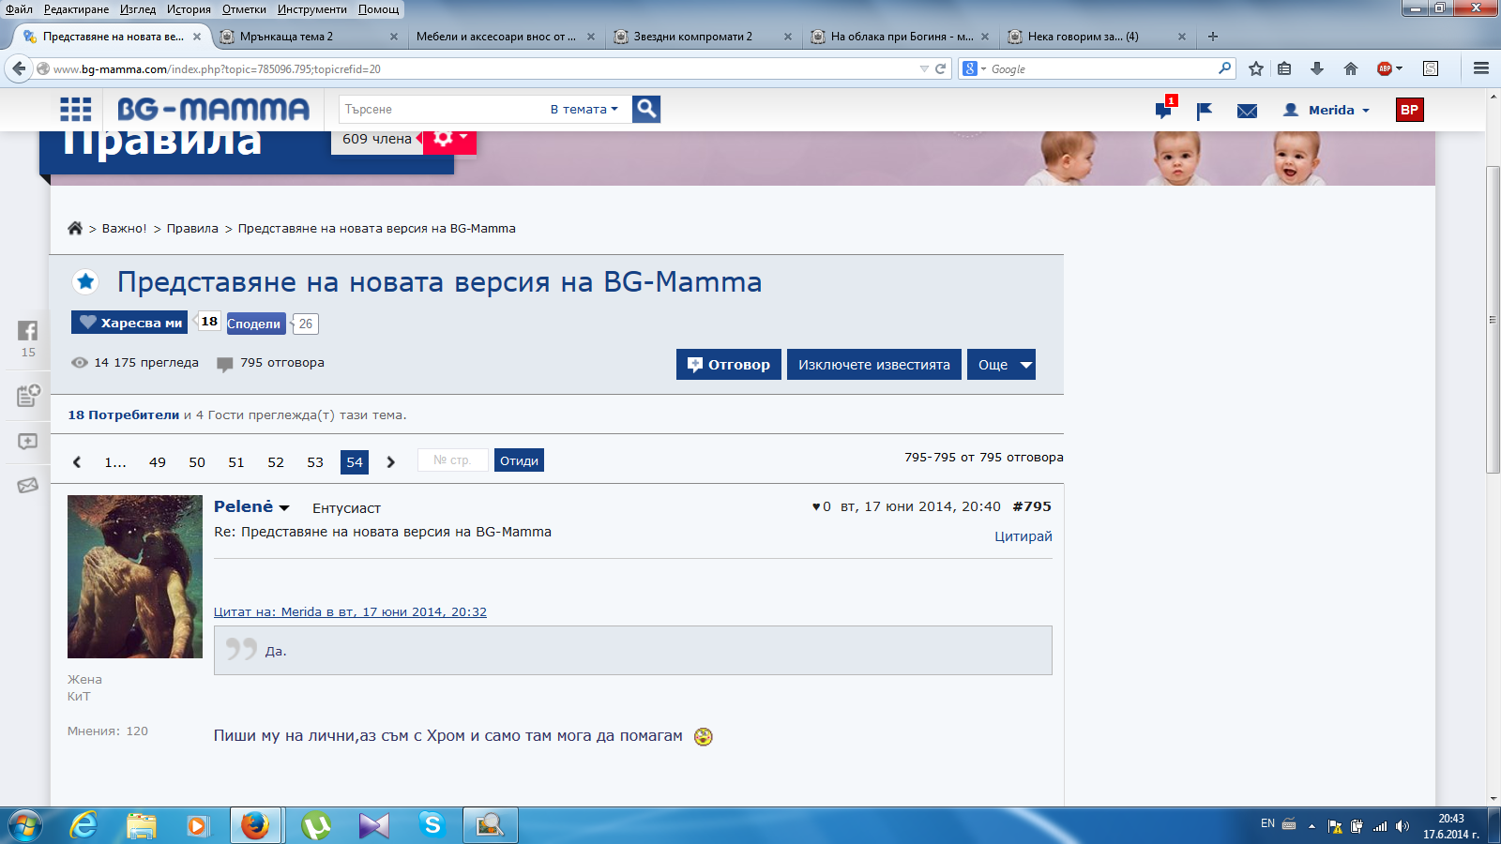Click the Цитирай quote link
1501x844 pixels.
pyautogui.click(x=1023, y=536)
